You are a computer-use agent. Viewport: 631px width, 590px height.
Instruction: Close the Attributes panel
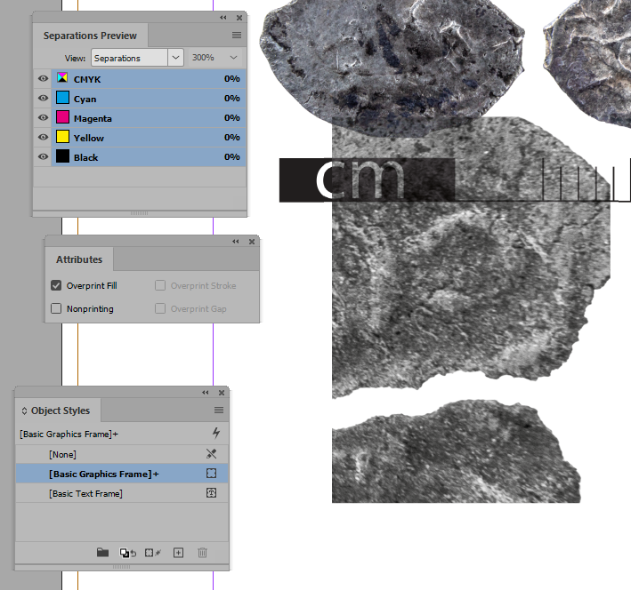point(252,242)
